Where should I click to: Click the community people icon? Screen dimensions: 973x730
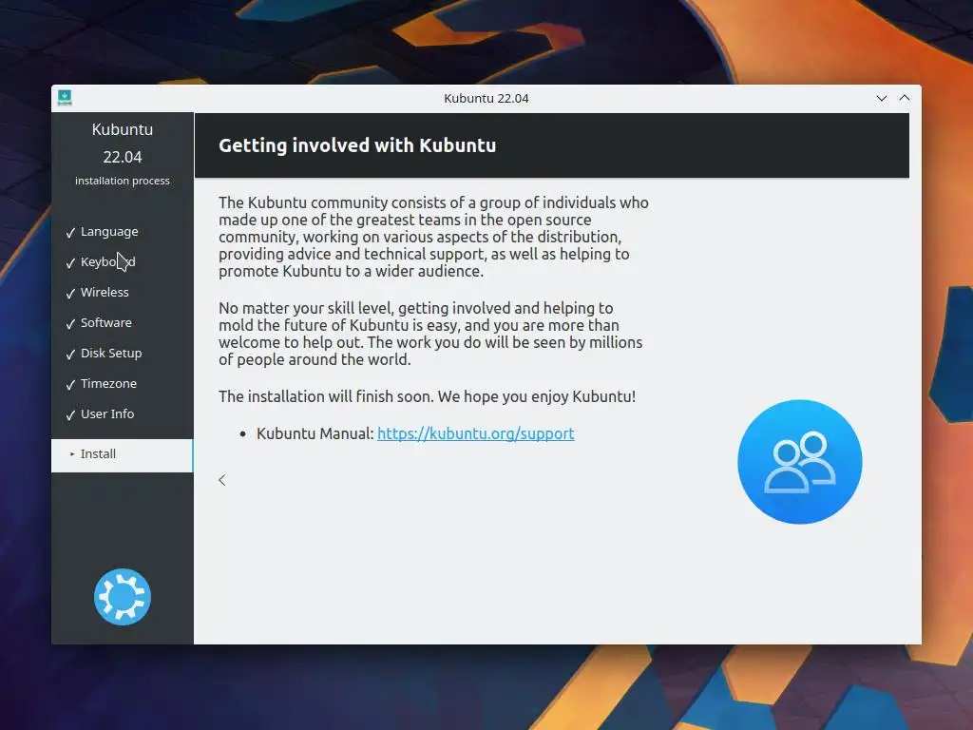tap(799, 462)
